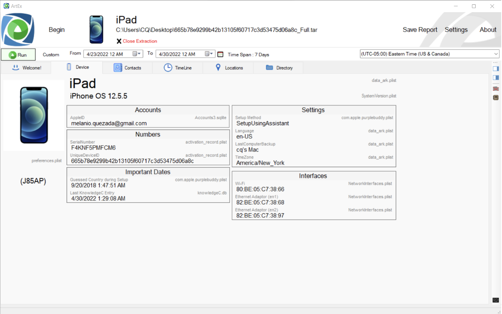Click en1 MAC 82:BE:05:C7:38:68
Screen dimensions: 502x314
[260, 202]
